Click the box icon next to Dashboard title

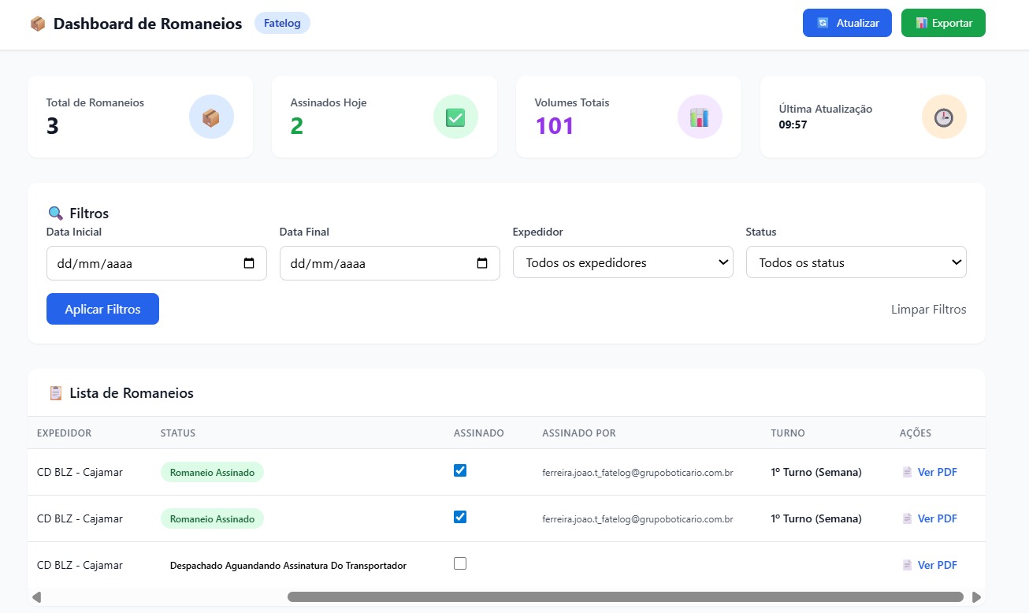pyautogui.click(x=38, y=24)
